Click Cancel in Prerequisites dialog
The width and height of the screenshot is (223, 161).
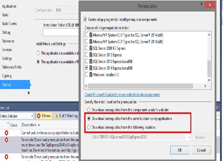click(x=201, y=150)
